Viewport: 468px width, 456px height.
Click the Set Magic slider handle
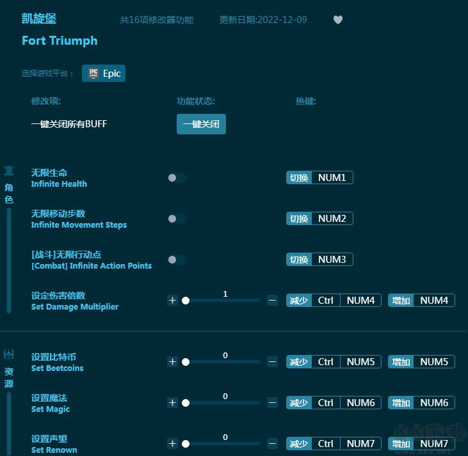click(x=186, y=403)
